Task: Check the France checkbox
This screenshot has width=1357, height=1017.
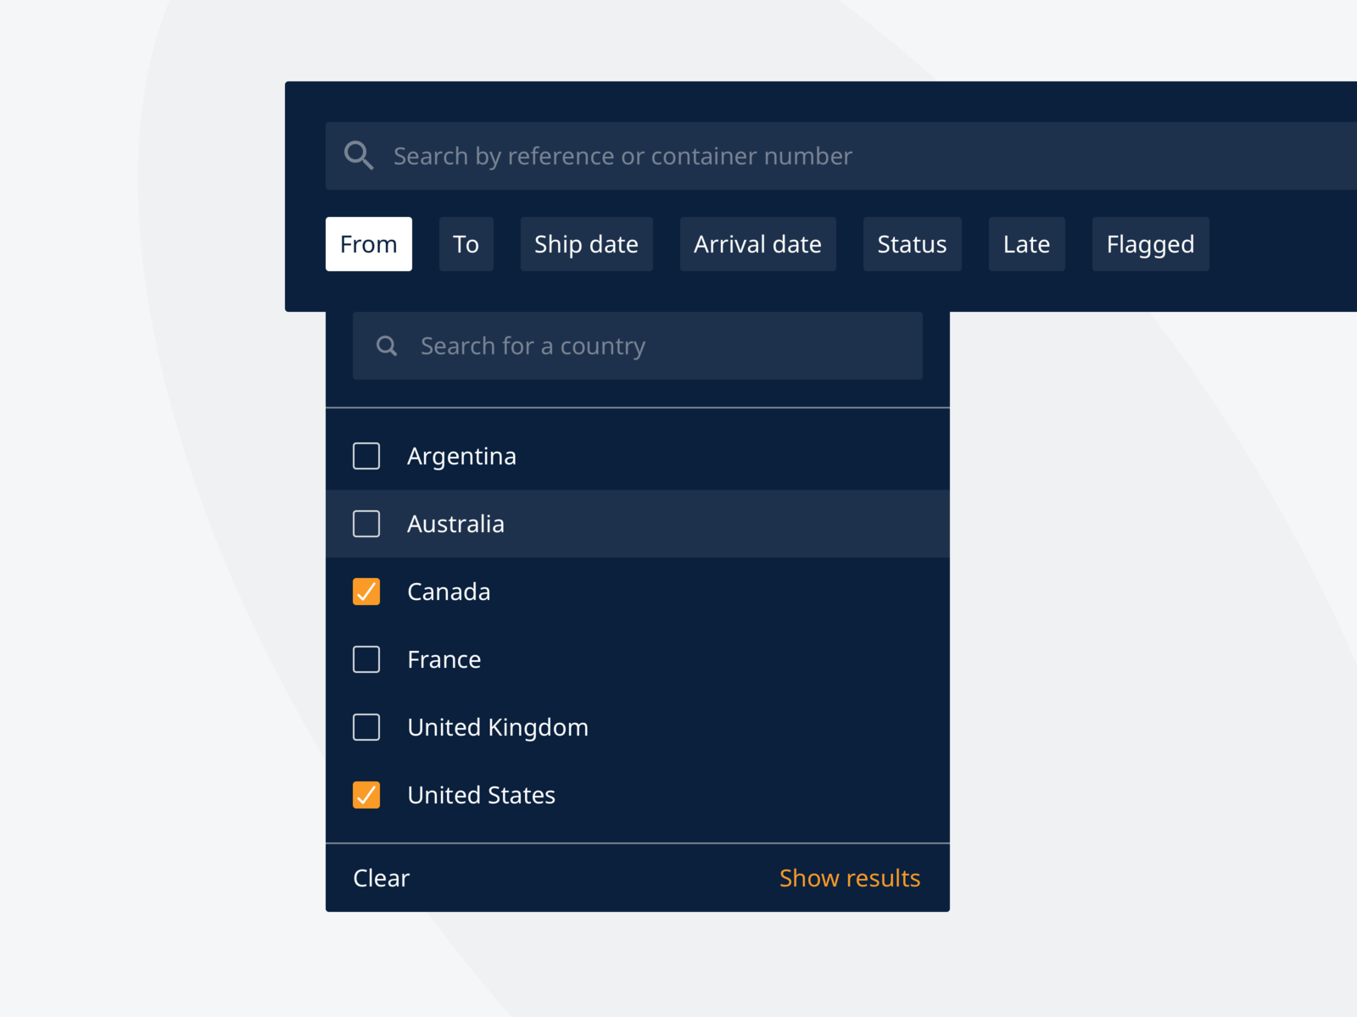Action: point(366,659)
